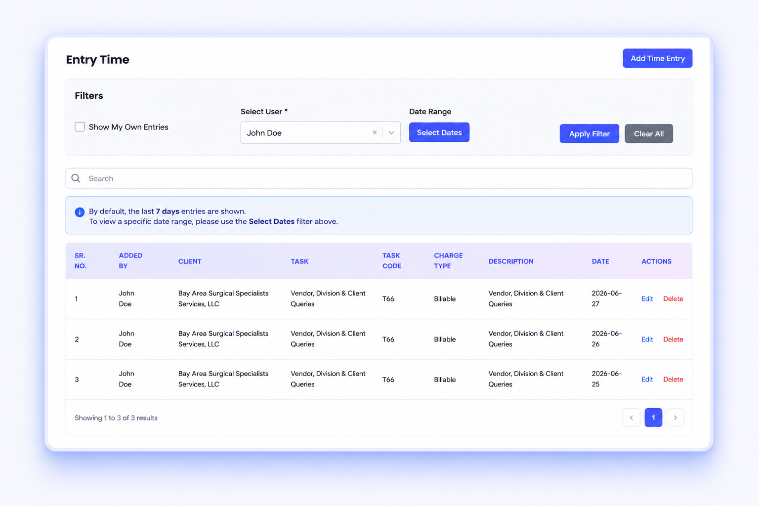Click the ADDED BY column header
This screenshot has width=759, height=506.
[x=130, y=261]
